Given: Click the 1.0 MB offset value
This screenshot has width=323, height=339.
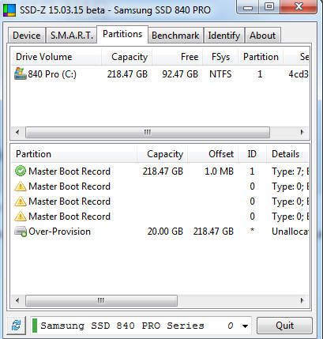Looking at the screenshot, I should tap(219, 171).
